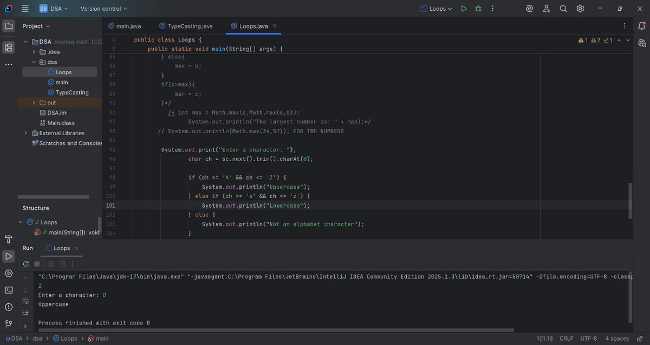Select TypeCasting class in project tree
This screenshot has width=650, height=345.
point(68,92)
